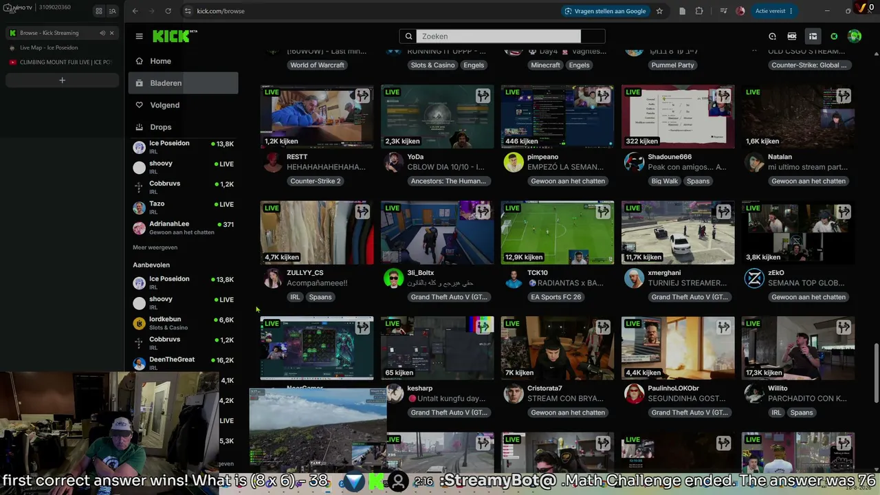This screenshot has width=880, height=495.
Task: Open the Kick hamburger sidebar menu
Action: [x=139, y=36]
